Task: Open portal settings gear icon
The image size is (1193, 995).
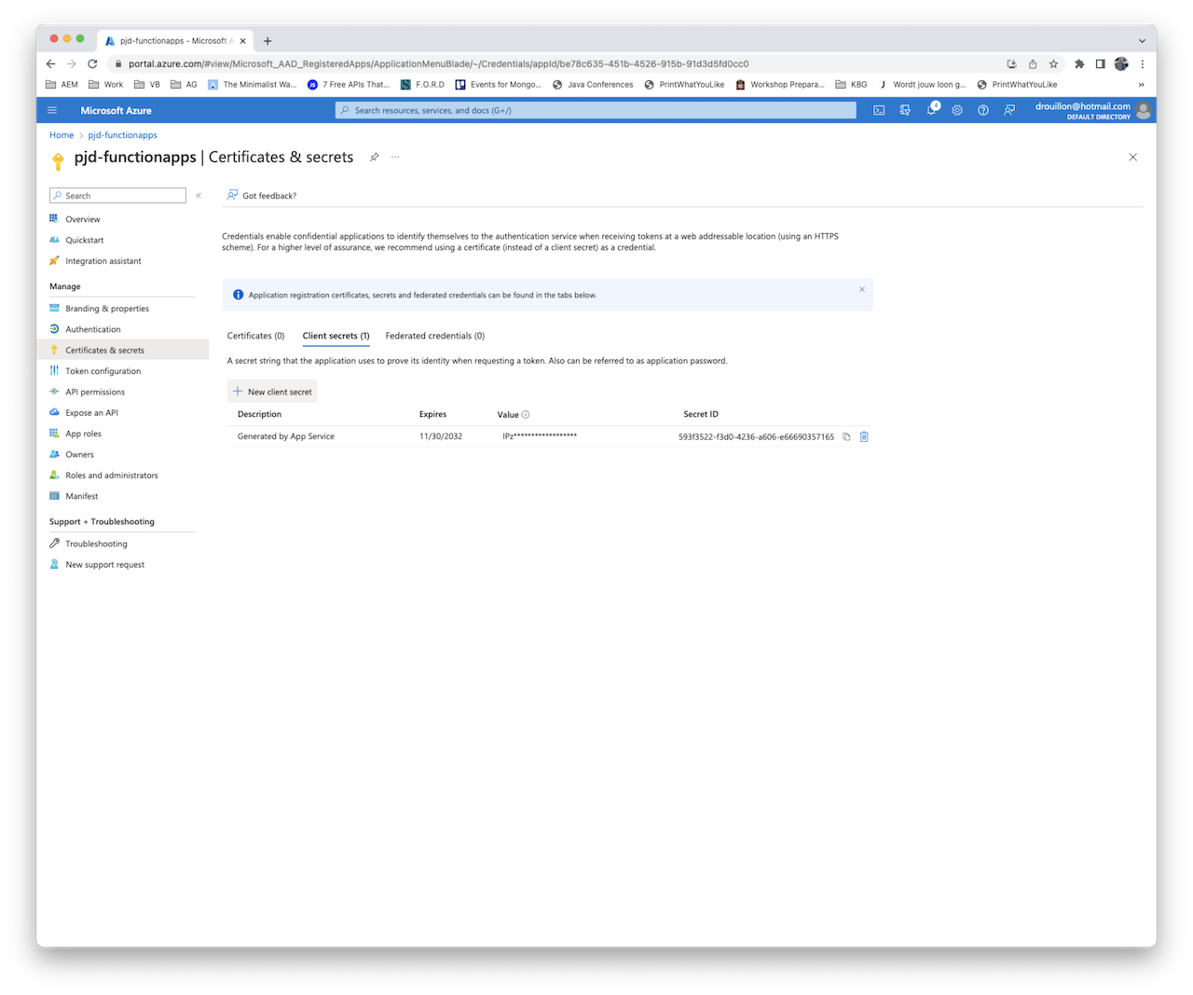Action: [957, 110]
